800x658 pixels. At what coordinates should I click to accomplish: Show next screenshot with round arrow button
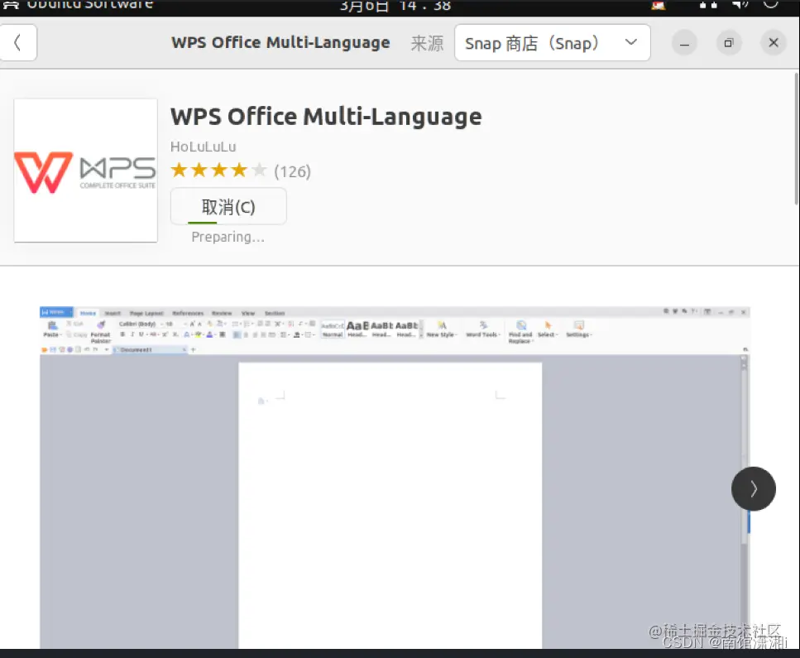pyautogui.click(x=753, y=488)
